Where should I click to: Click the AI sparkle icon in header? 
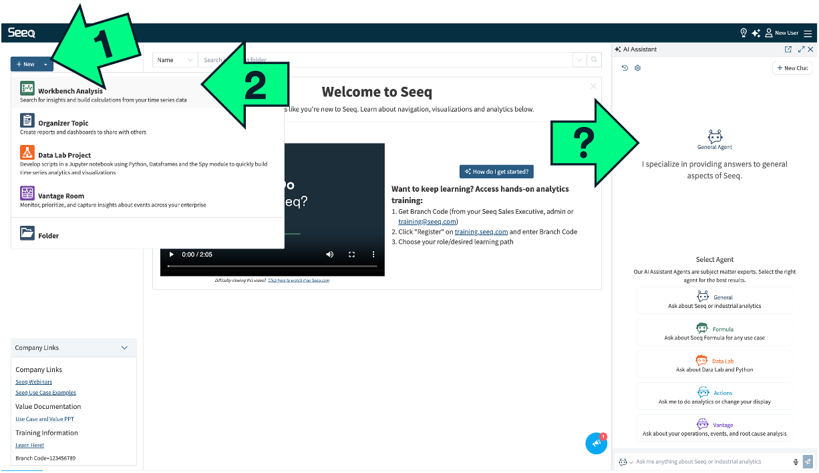point(756,33)
